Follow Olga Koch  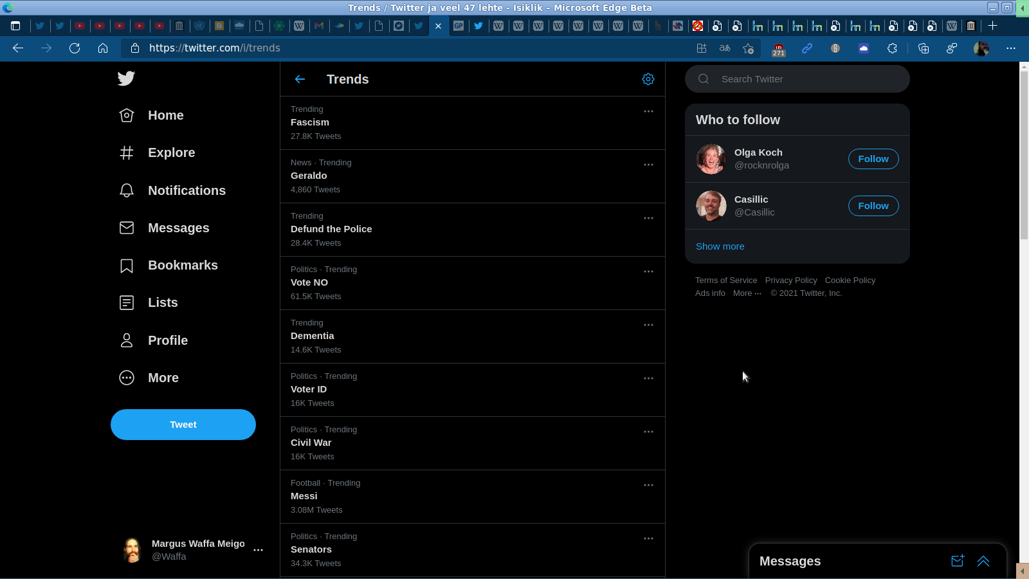tap(873, 159)
